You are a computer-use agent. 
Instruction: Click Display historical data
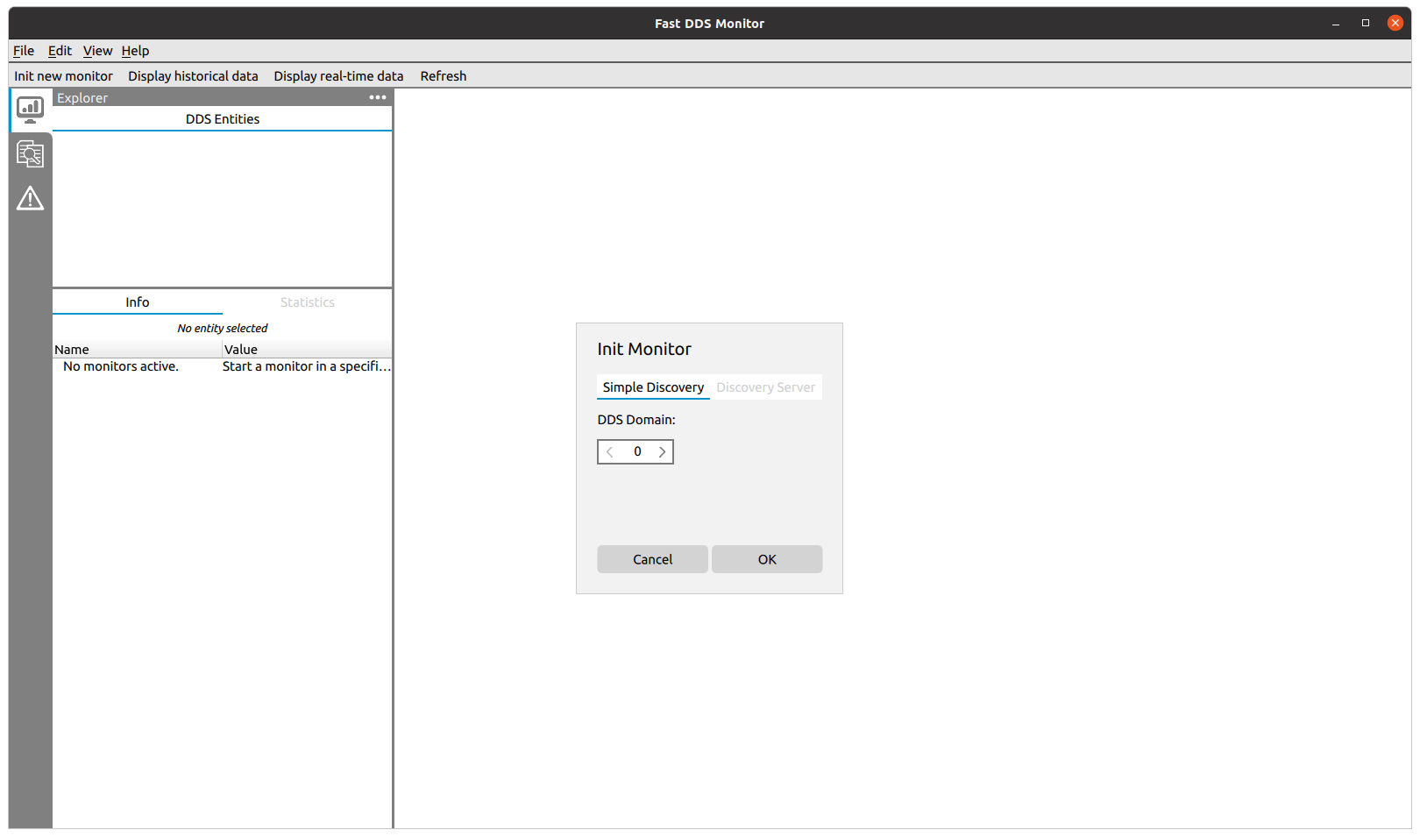[x=193, y=76]
